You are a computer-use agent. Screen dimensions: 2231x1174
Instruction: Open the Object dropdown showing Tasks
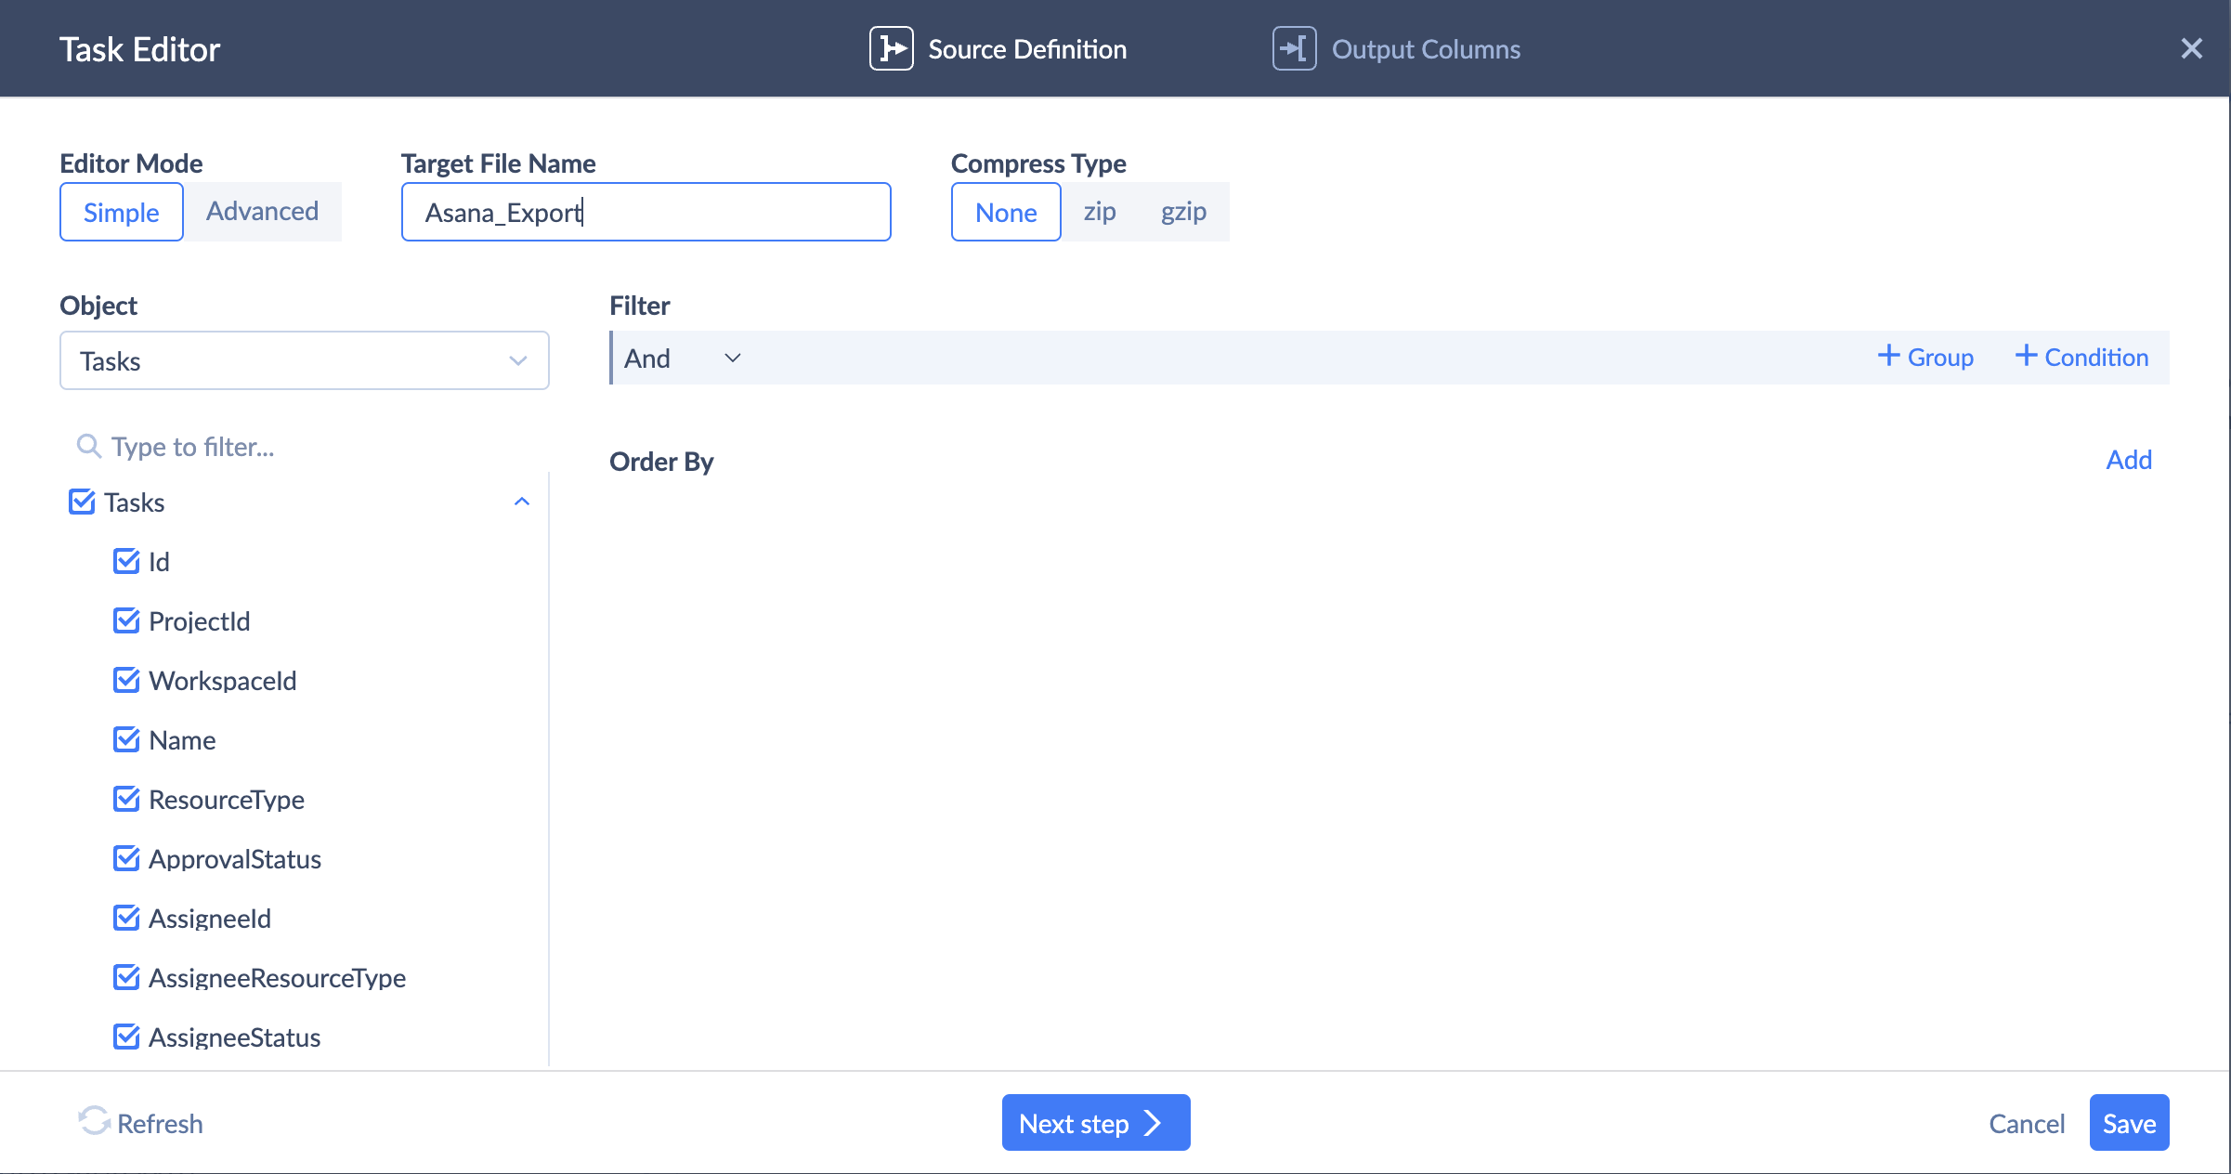tap(304, 360)
